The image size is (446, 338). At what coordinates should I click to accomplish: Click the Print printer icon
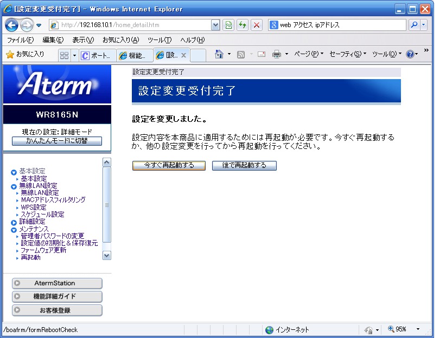click(x=277, y=54)
